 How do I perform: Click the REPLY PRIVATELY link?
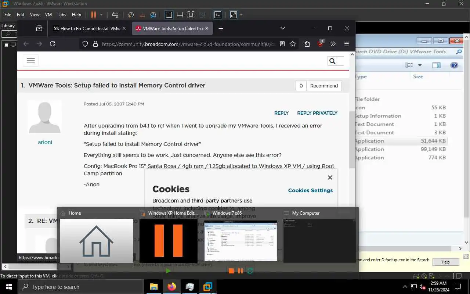pos(317,113)
